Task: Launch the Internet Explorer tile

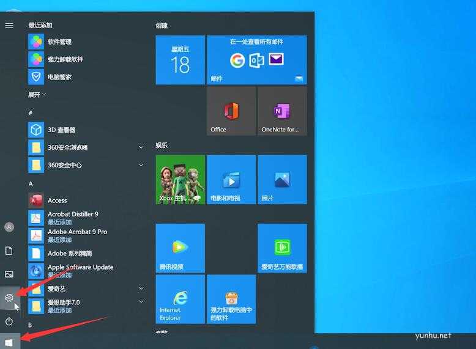Action: pos(180,299)
